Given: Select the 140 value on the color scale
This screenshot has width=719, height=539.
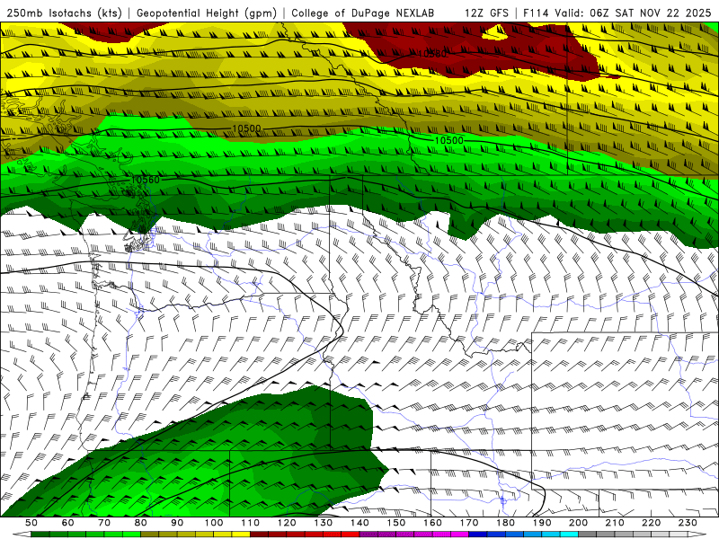Looking at the screenshot, I should coord(359,523).
